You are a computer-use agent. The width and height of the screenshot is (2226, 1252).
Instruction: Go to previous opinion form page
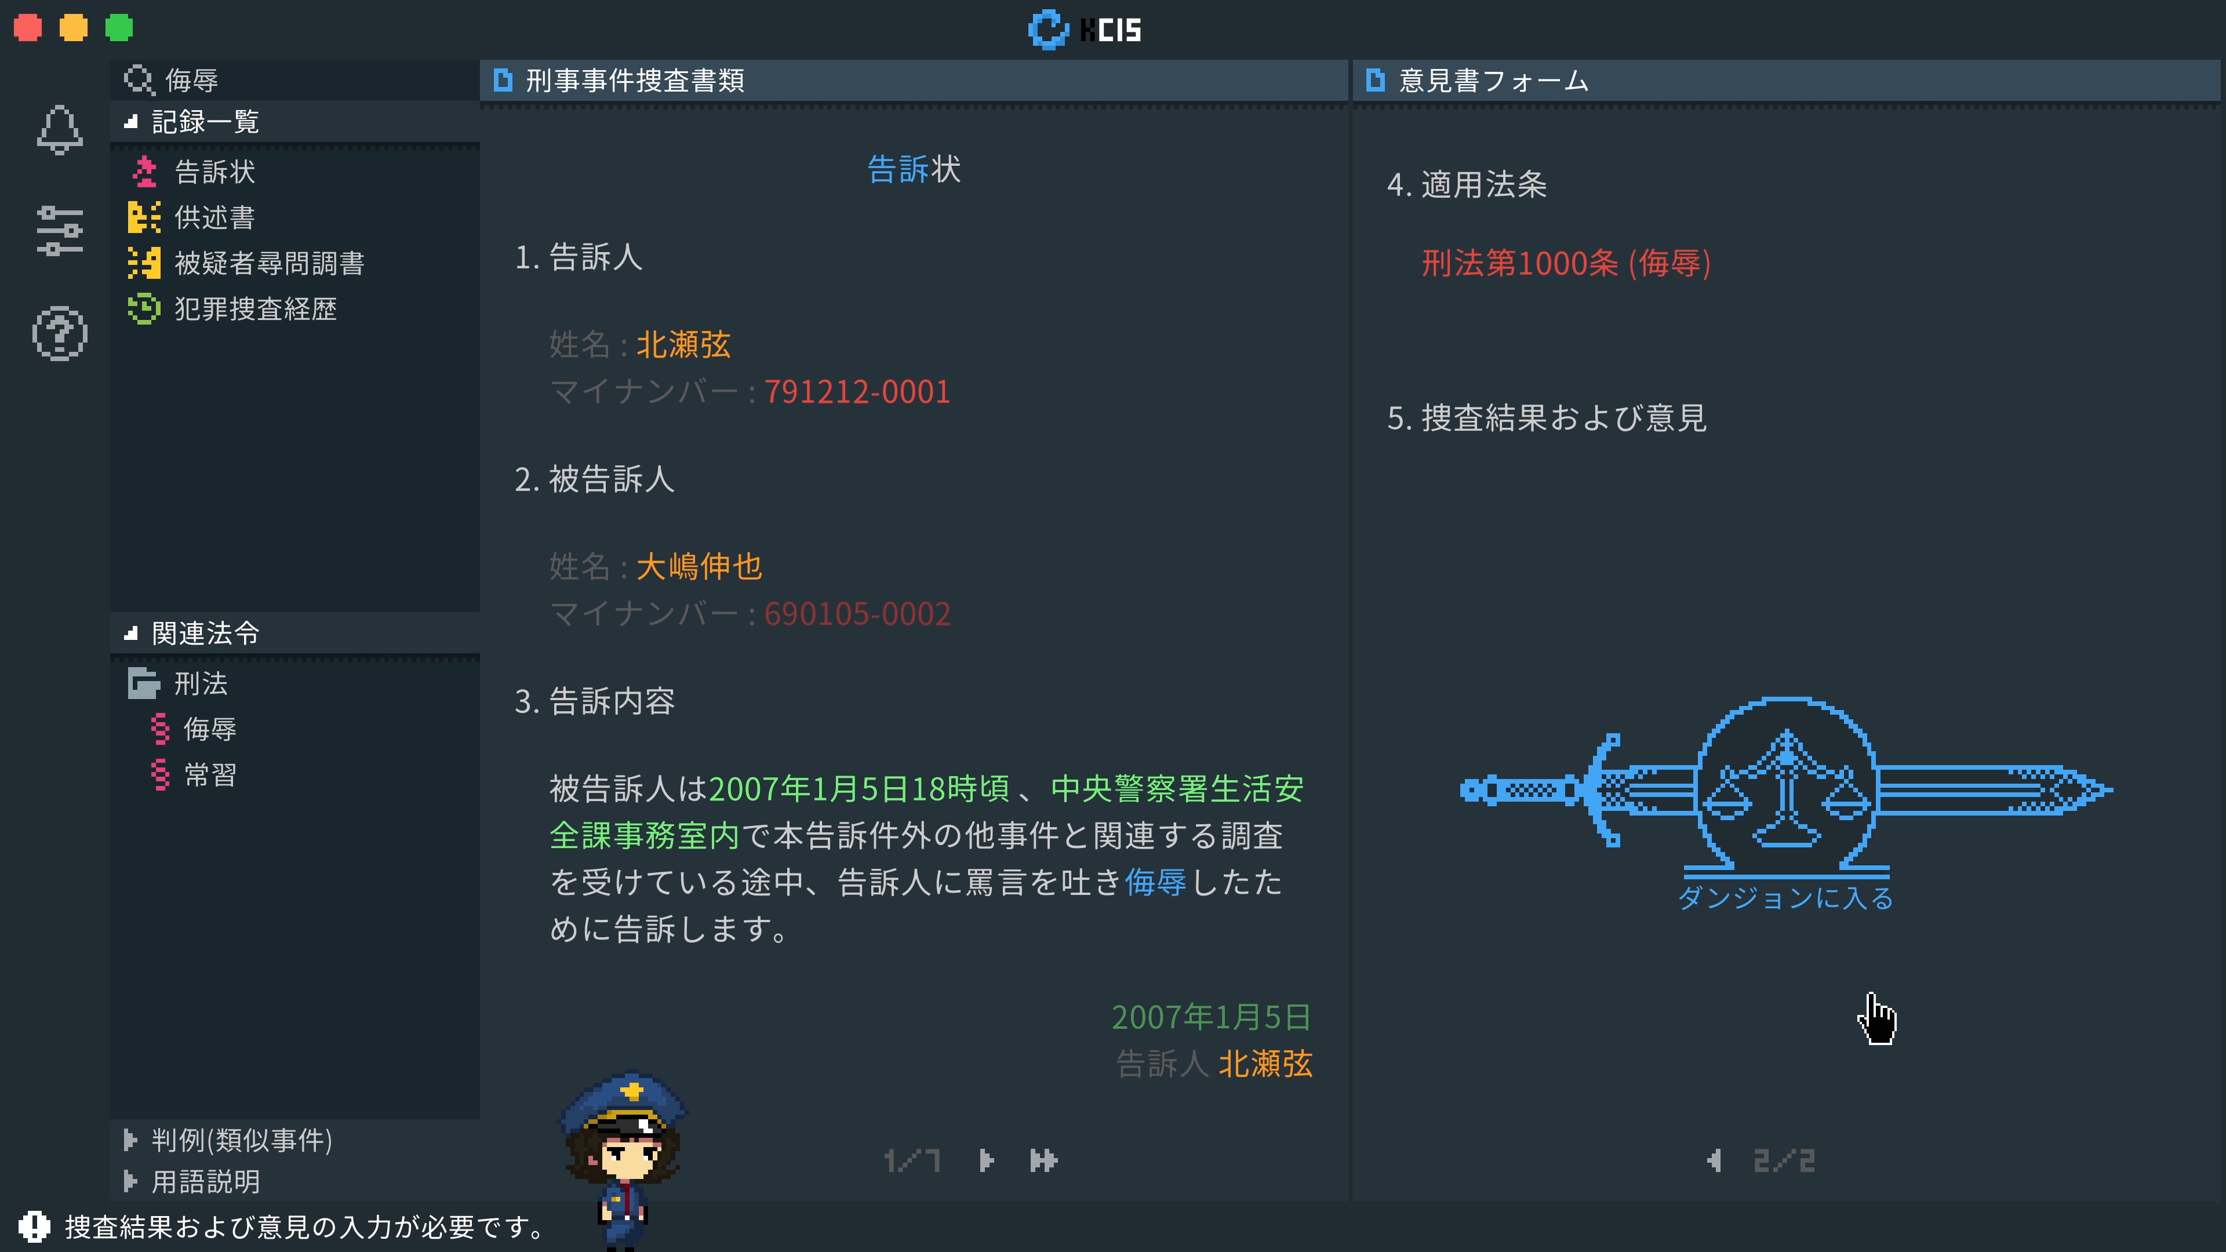(1715, 1160)
